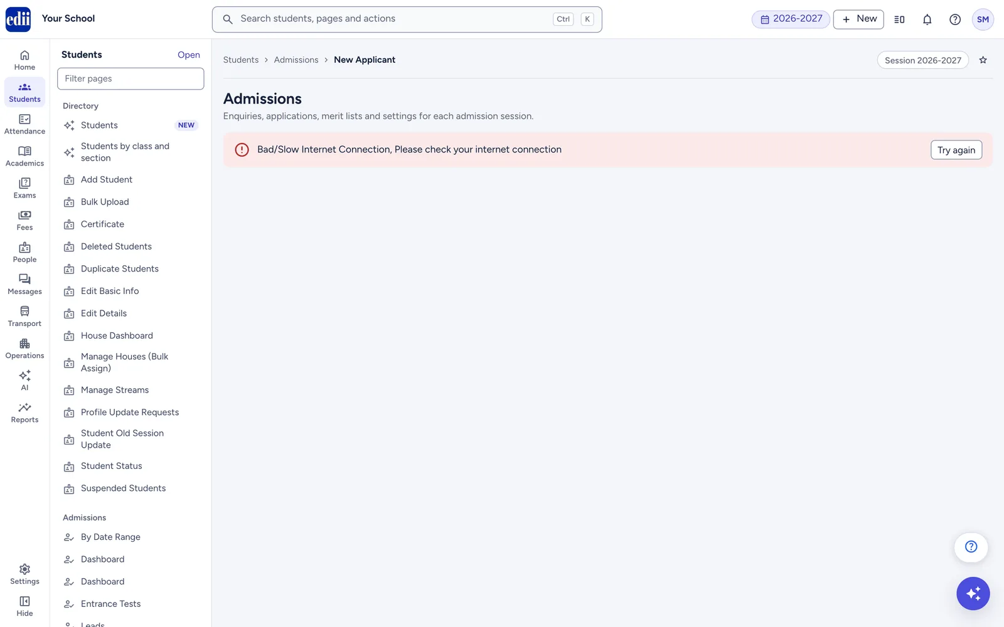Star this page as favorite

pyautogui.click(x=983, y=60)
